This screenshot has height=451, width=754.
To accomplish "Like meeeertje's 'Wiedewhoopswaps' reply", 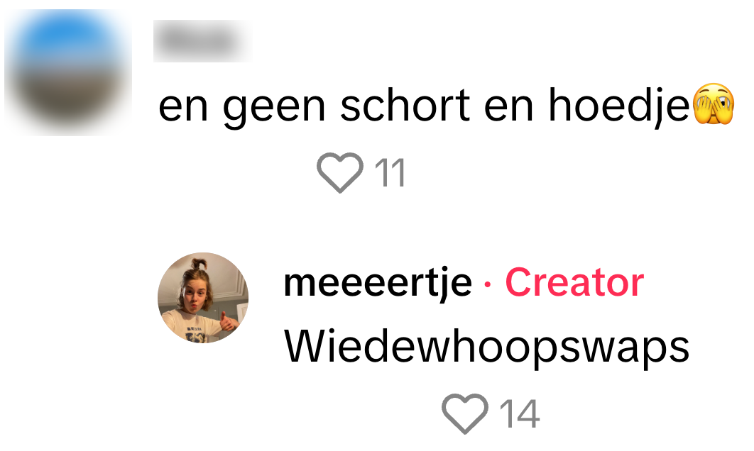I will (x=465, y=413).
